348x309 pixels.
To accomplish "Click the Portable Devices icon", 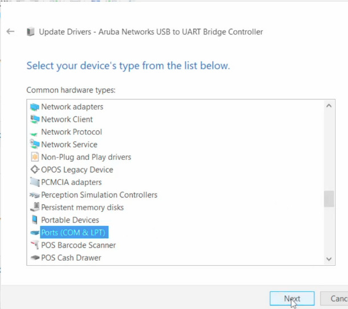I will point(35,220).
